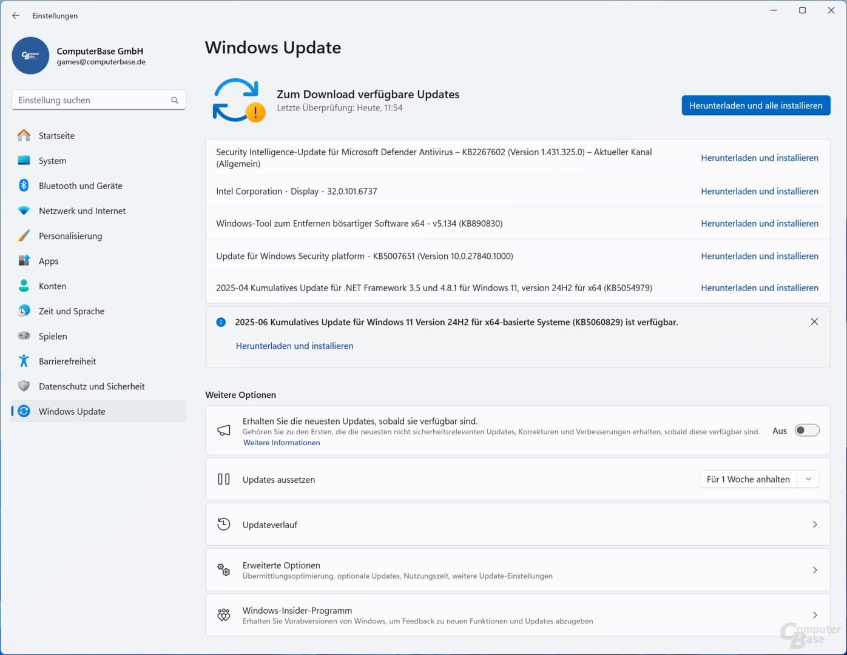Click the Startseite home icon
The height and width of the screenshot is (655, 847).
pos(24,135)
